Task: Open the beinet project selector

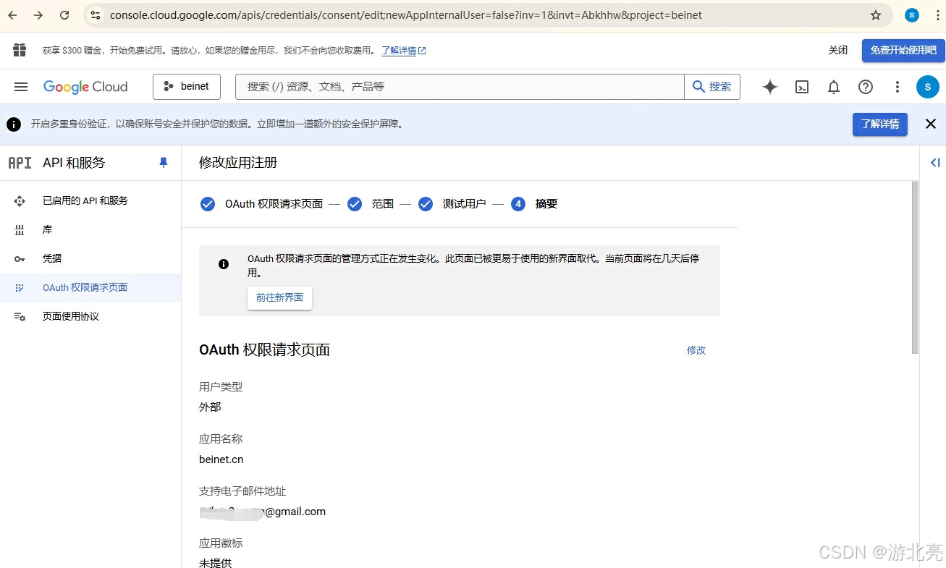Action: [x=187, y=87]
